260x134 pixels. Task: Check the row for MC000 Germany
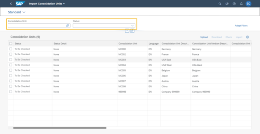(11, 49)
